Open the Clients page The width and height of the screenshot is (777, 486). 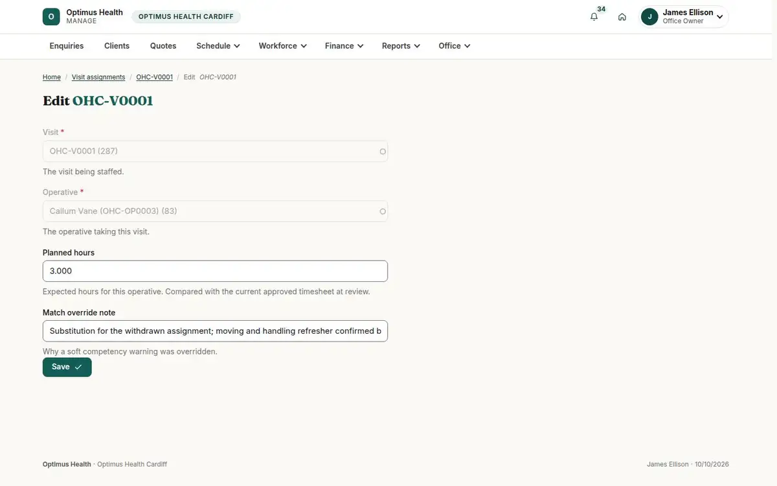(117, 46)
